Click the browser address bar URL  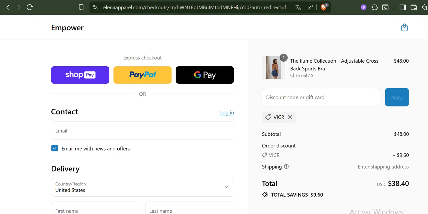coord(196,7)
